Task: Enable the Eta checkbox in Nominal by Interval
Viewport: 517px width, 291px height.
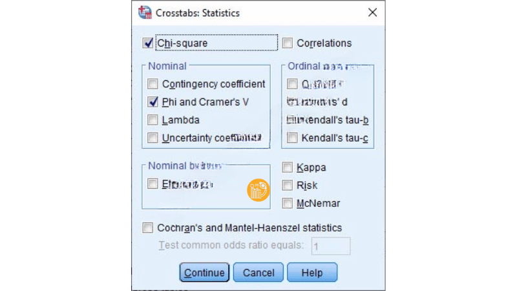Action: [153, 184]
